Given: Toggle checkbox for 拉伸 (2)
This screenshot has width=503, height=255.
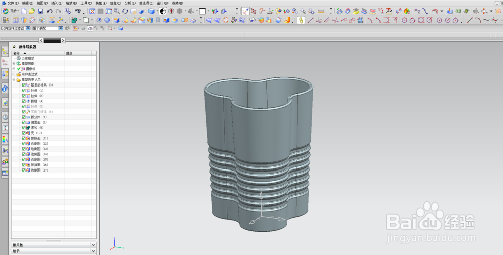Looking at the screenshot, I should [x=24, y=96].
